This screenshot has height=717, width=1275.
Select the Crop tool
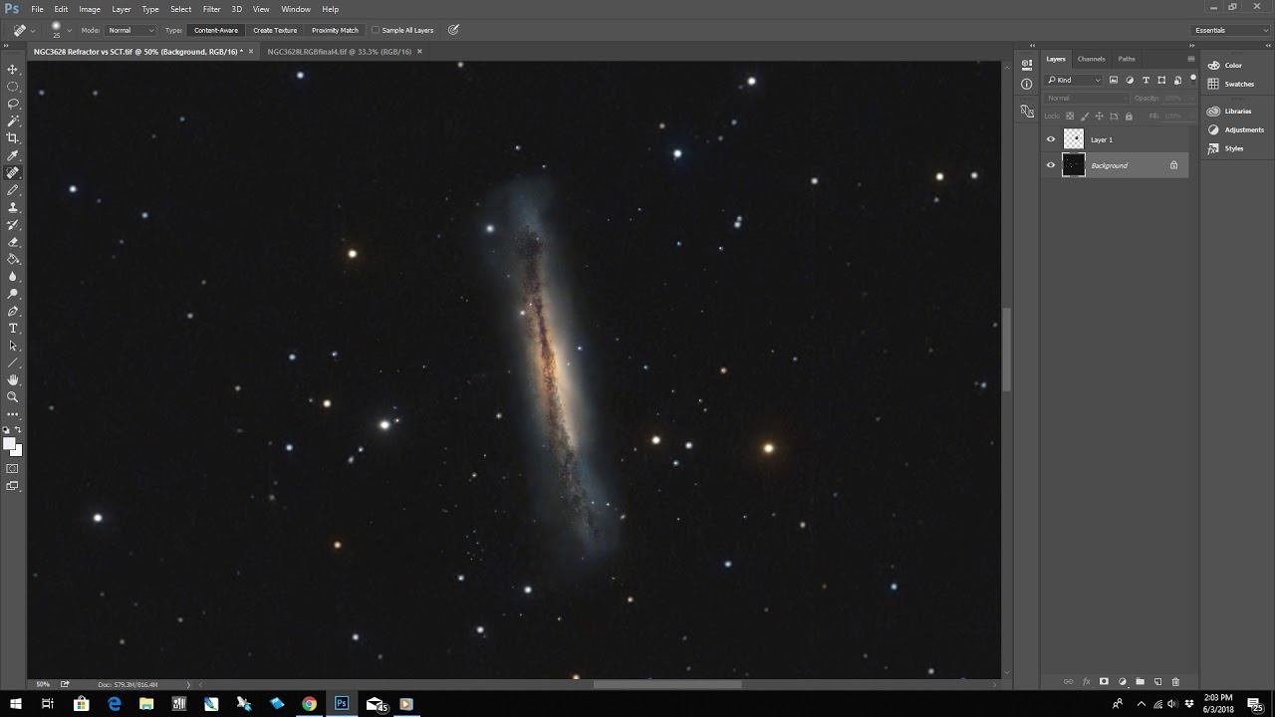[13, 138]
